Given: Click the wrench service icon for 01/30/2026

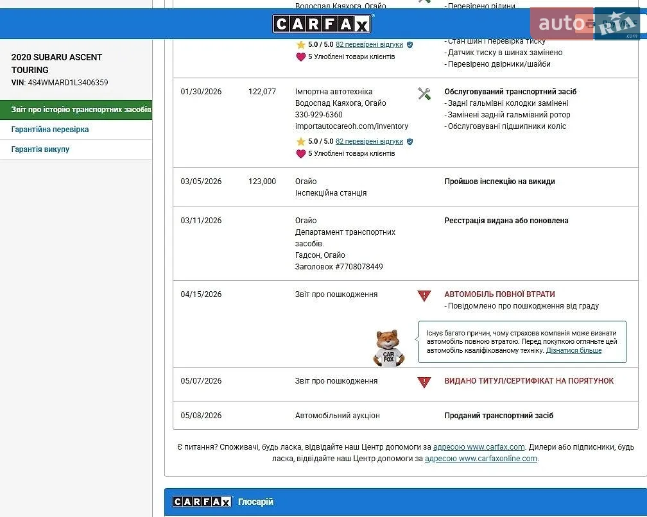Looking at the screenshot, I should [424, 94].
